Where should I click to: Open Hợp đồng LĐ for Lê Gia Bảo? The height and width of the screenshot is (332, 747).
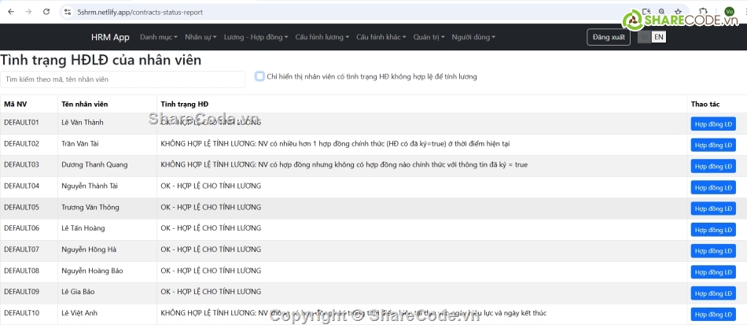(x=713, y=293)
